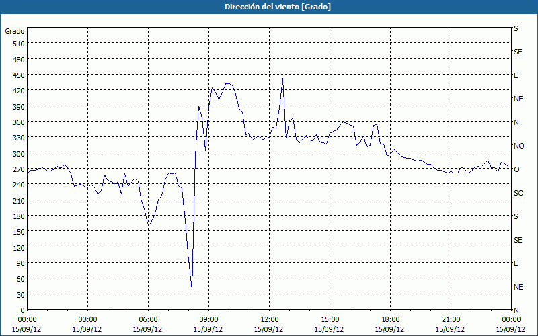Select the 30 tick label
Viewport: 538px width, 336px height.
[21, 295]
